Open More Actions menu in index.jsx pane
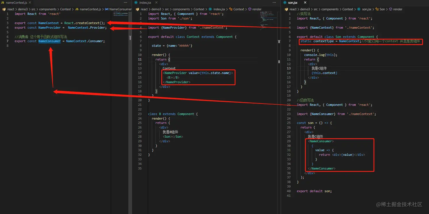The height and width of the screenshot is (214, 429). (x=274, y=3)
